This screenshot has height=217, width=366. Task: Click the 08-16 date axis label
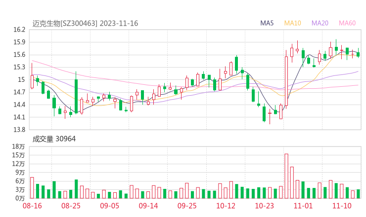(x=32, y=206)
